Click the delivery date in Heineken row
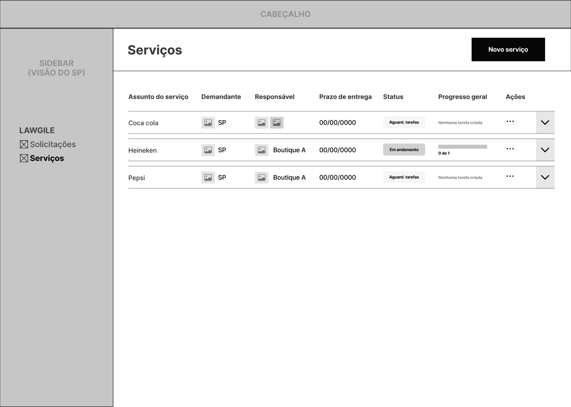The height and width of the screenshot is (407, 571). tap(338, 150)
